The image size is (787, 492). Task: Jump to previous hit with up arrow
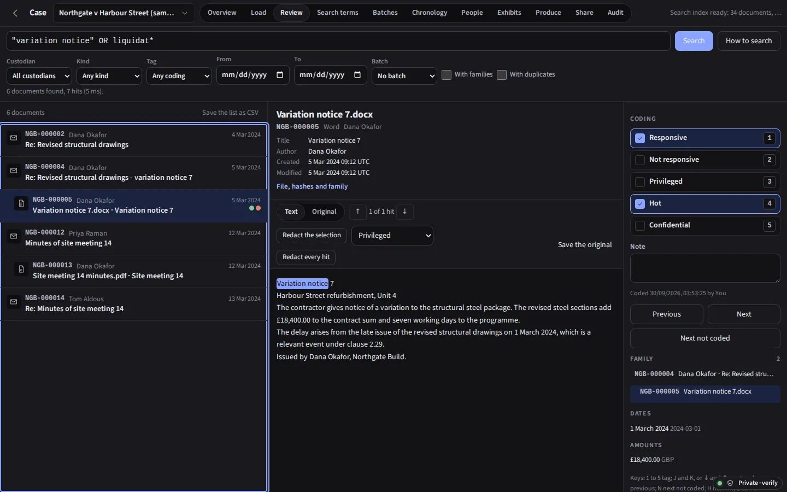357,212
